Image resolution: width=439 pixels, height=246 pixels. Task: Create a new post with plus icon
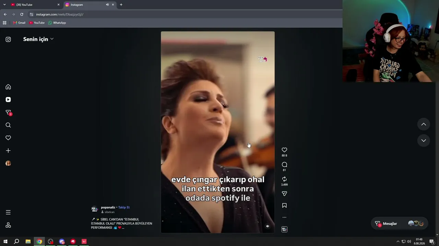pos(8,151)
